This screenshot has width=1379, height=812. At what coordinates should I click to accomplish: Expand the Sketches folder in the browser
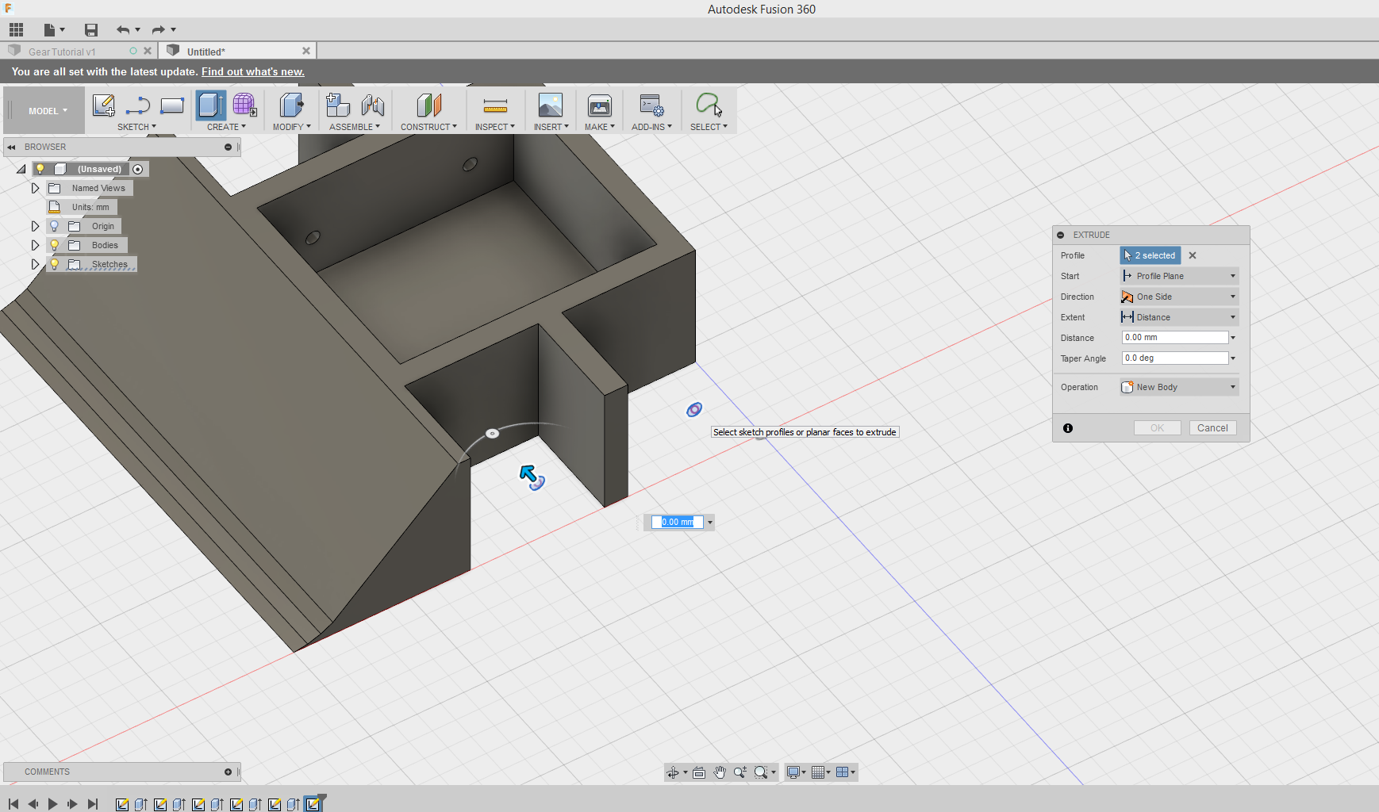35,264
